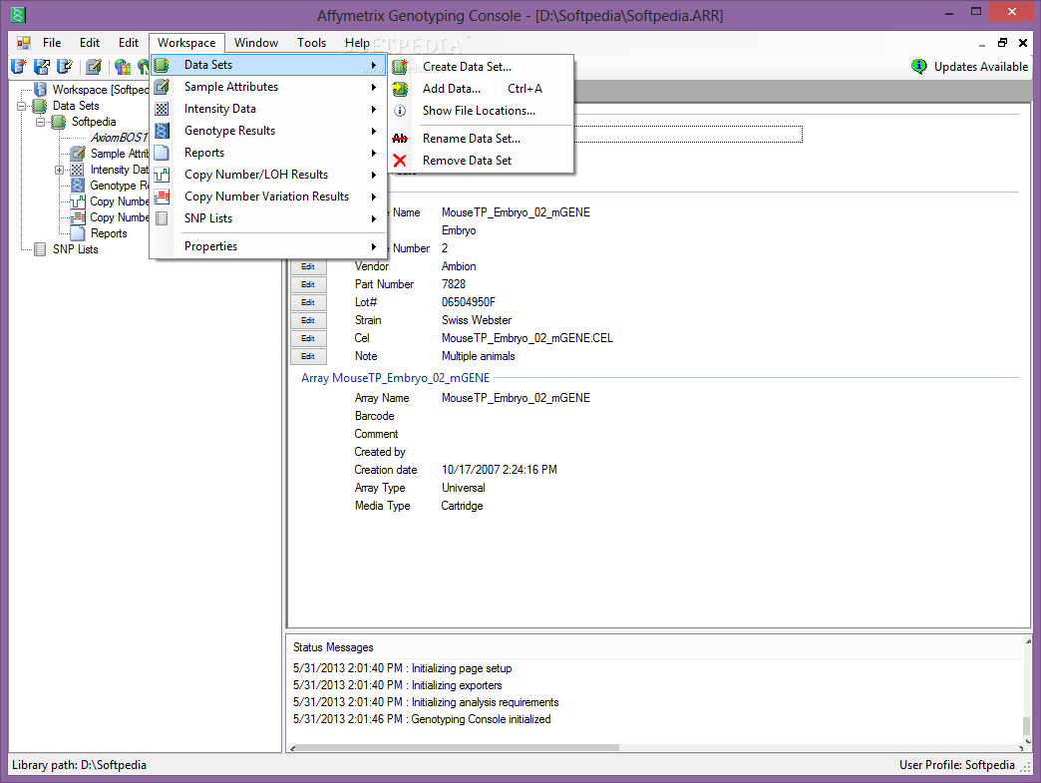1041x783 pixels.
Task: Click the Sample Attributes pencil icon in tree
Action: [x=78, y=154]
